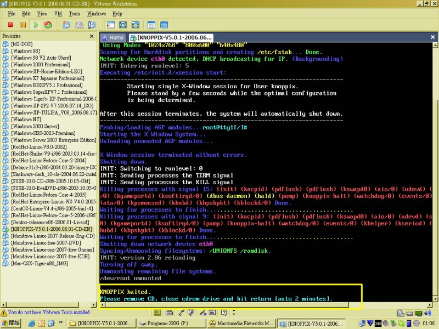Click the VM console horizontal scrollbar
This screenshot has height=329, width=439.
(226, 305)
